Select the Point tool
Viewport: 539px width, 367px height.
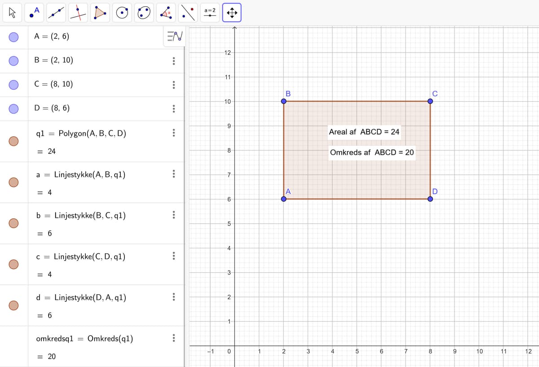(x=34, y=13)
